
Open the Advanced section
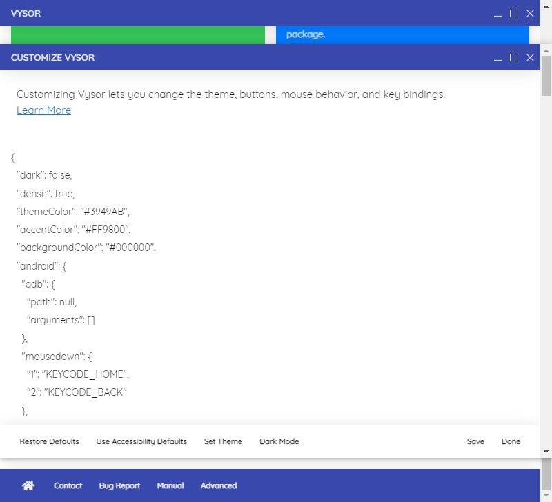[x=219, y=485]
